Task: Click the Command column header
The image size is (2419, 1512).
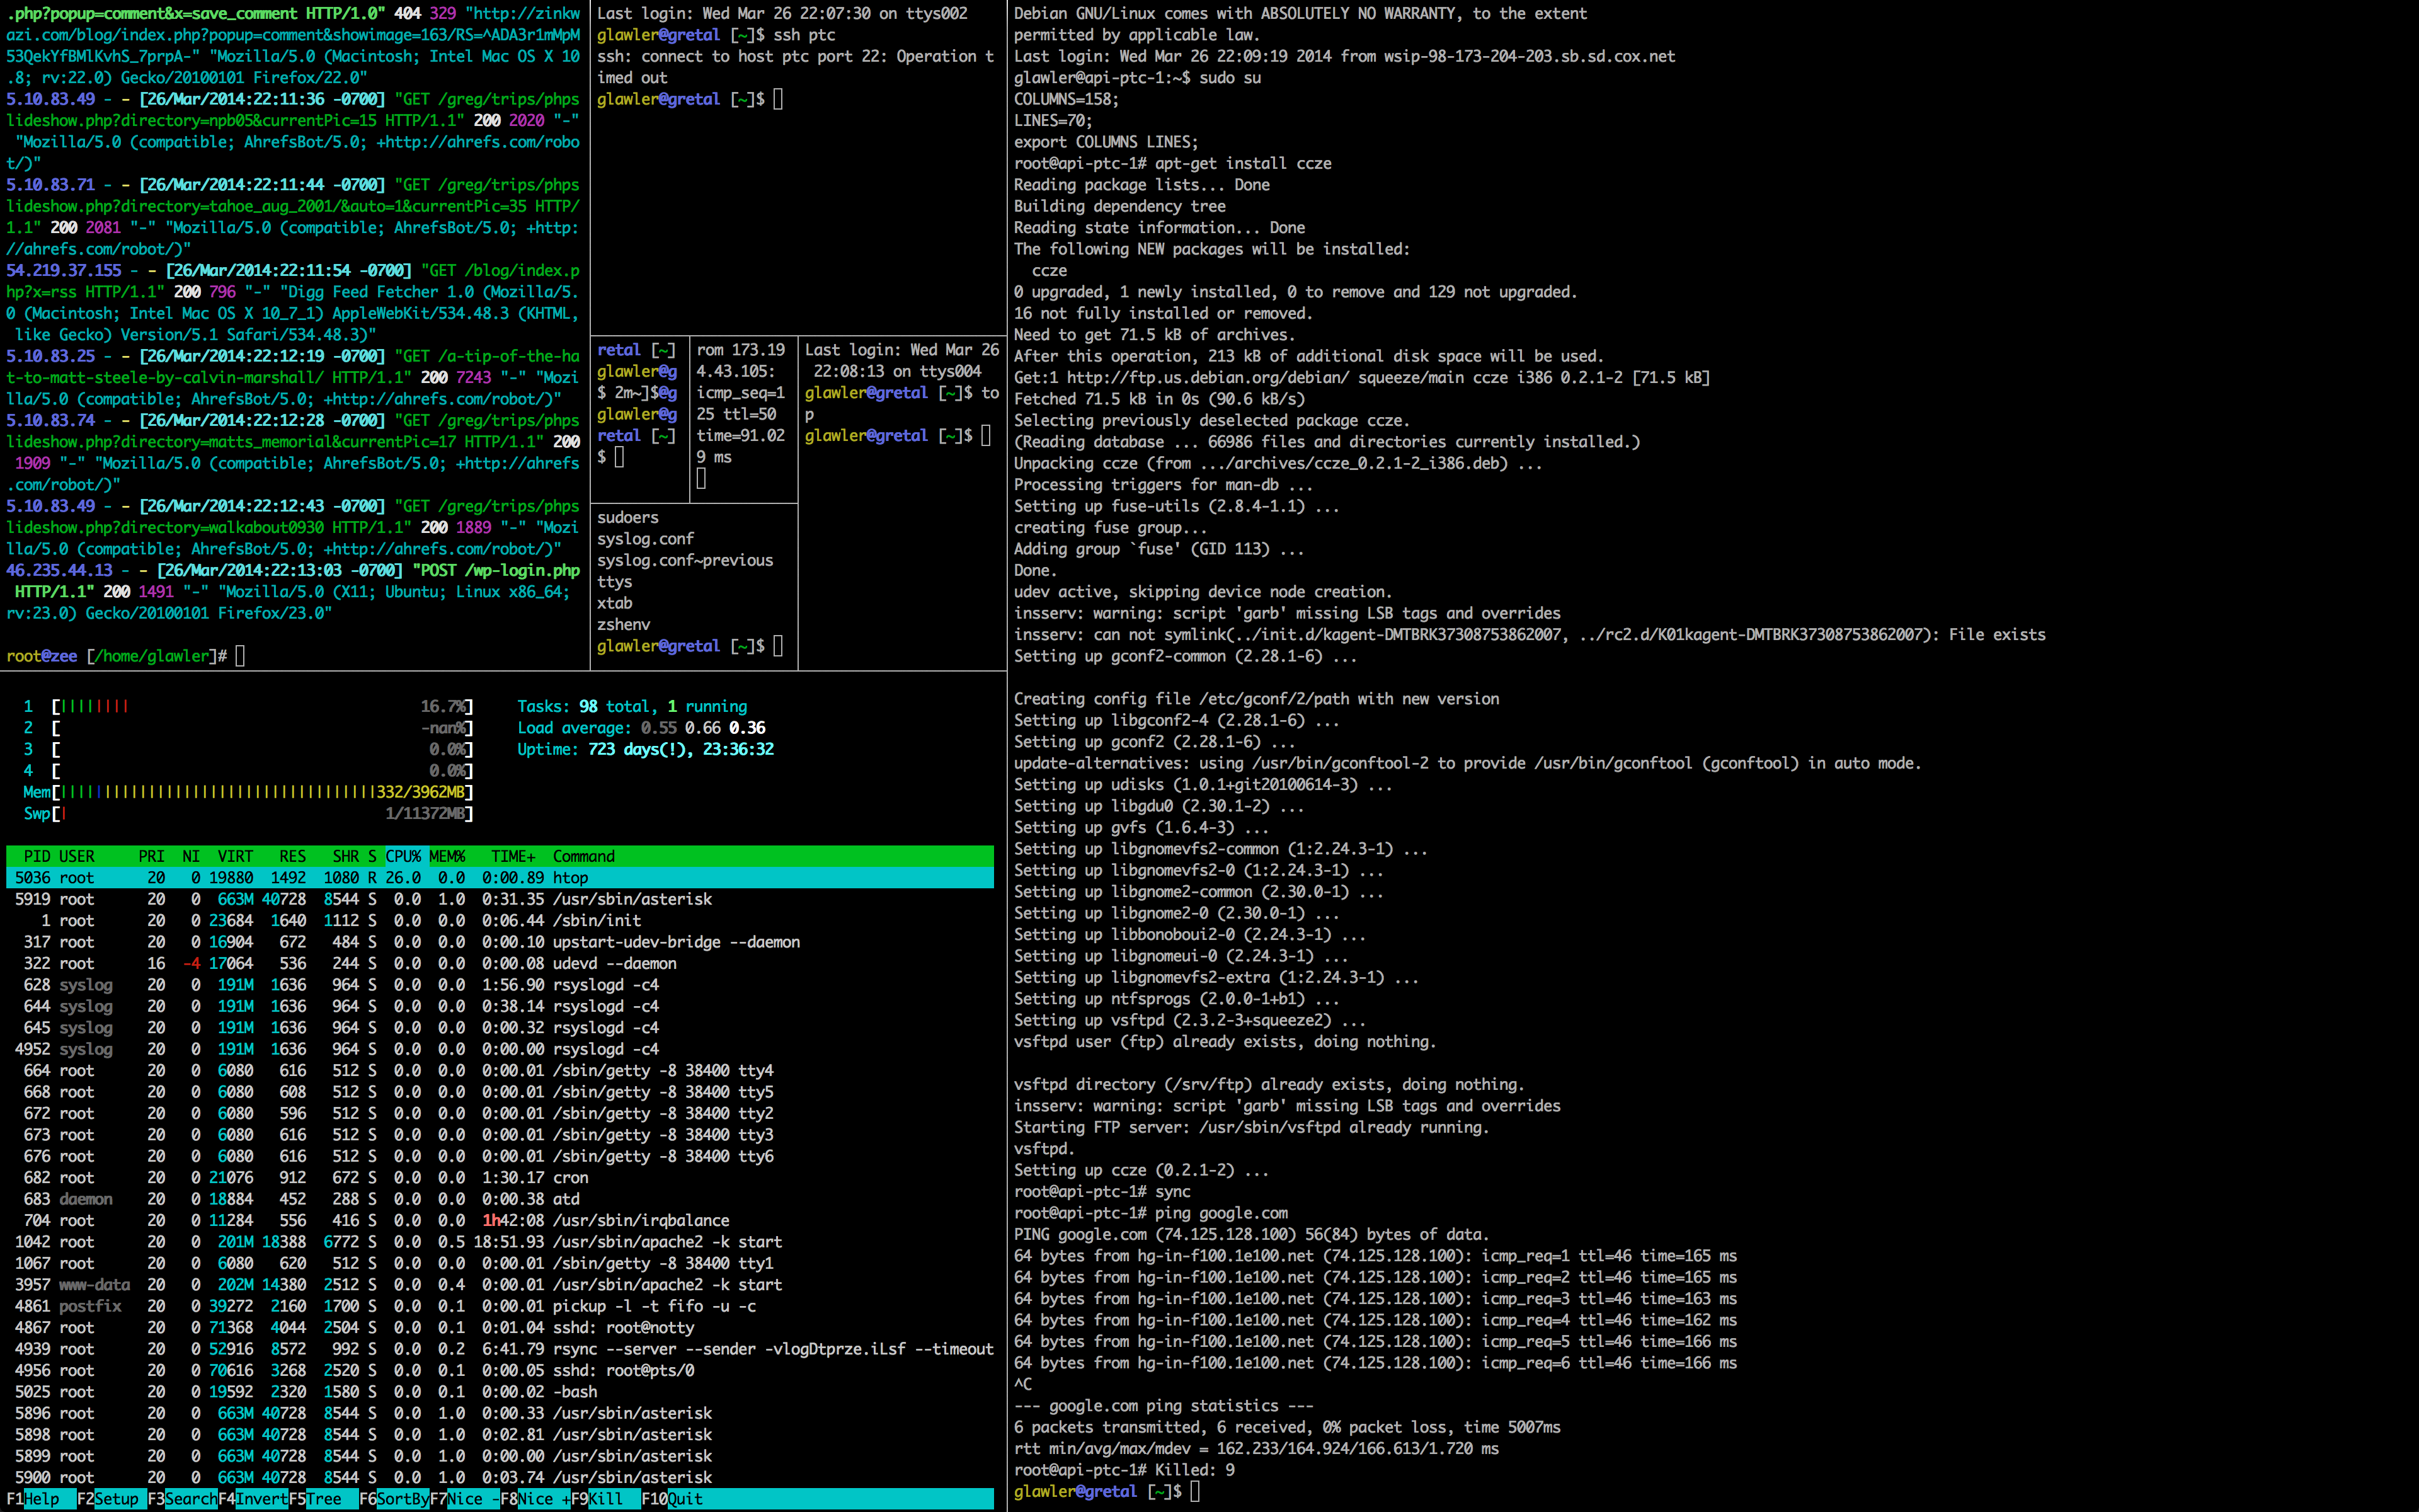Action: [584, 856]
